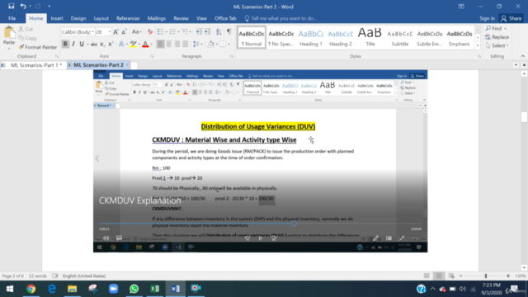Justify the paragraph text

[x=185, y=44]
